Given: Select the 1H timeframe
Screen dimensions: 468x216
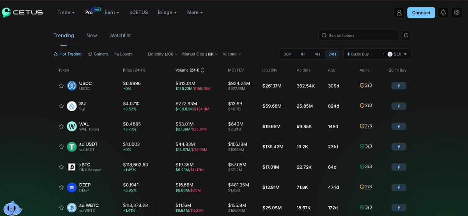Looking at the screenshot, I should point(303,54).
